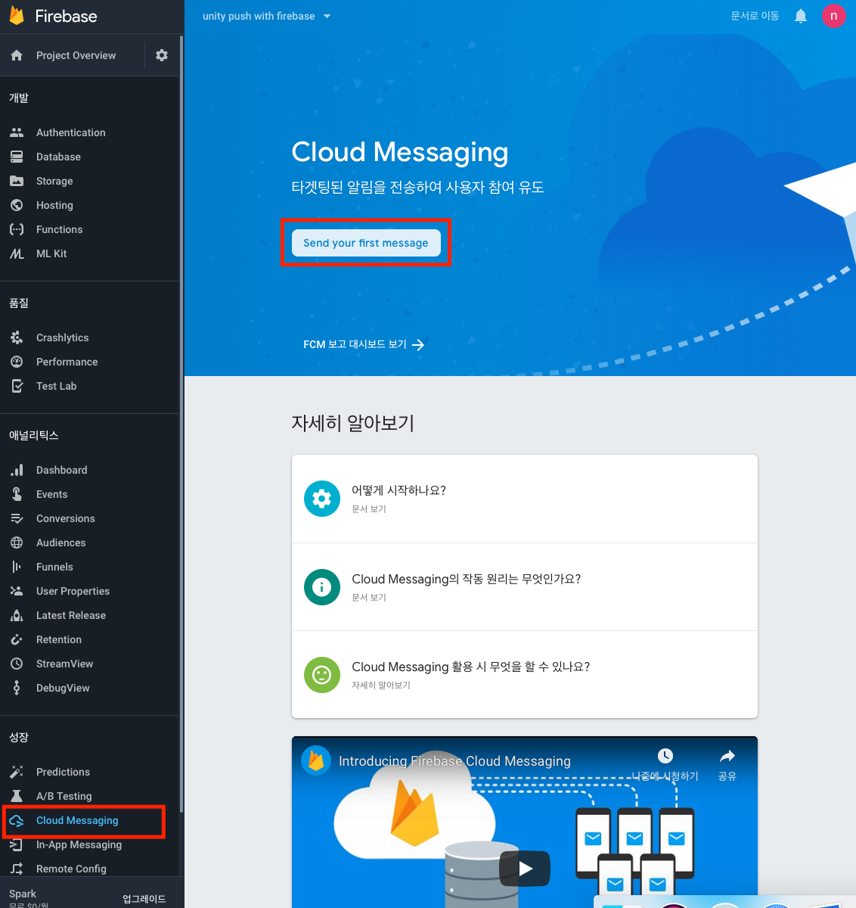The height and width of the screenshot is (908, 856).
Task: Click the User Properties icon
Action: click(x=17, y=591)
